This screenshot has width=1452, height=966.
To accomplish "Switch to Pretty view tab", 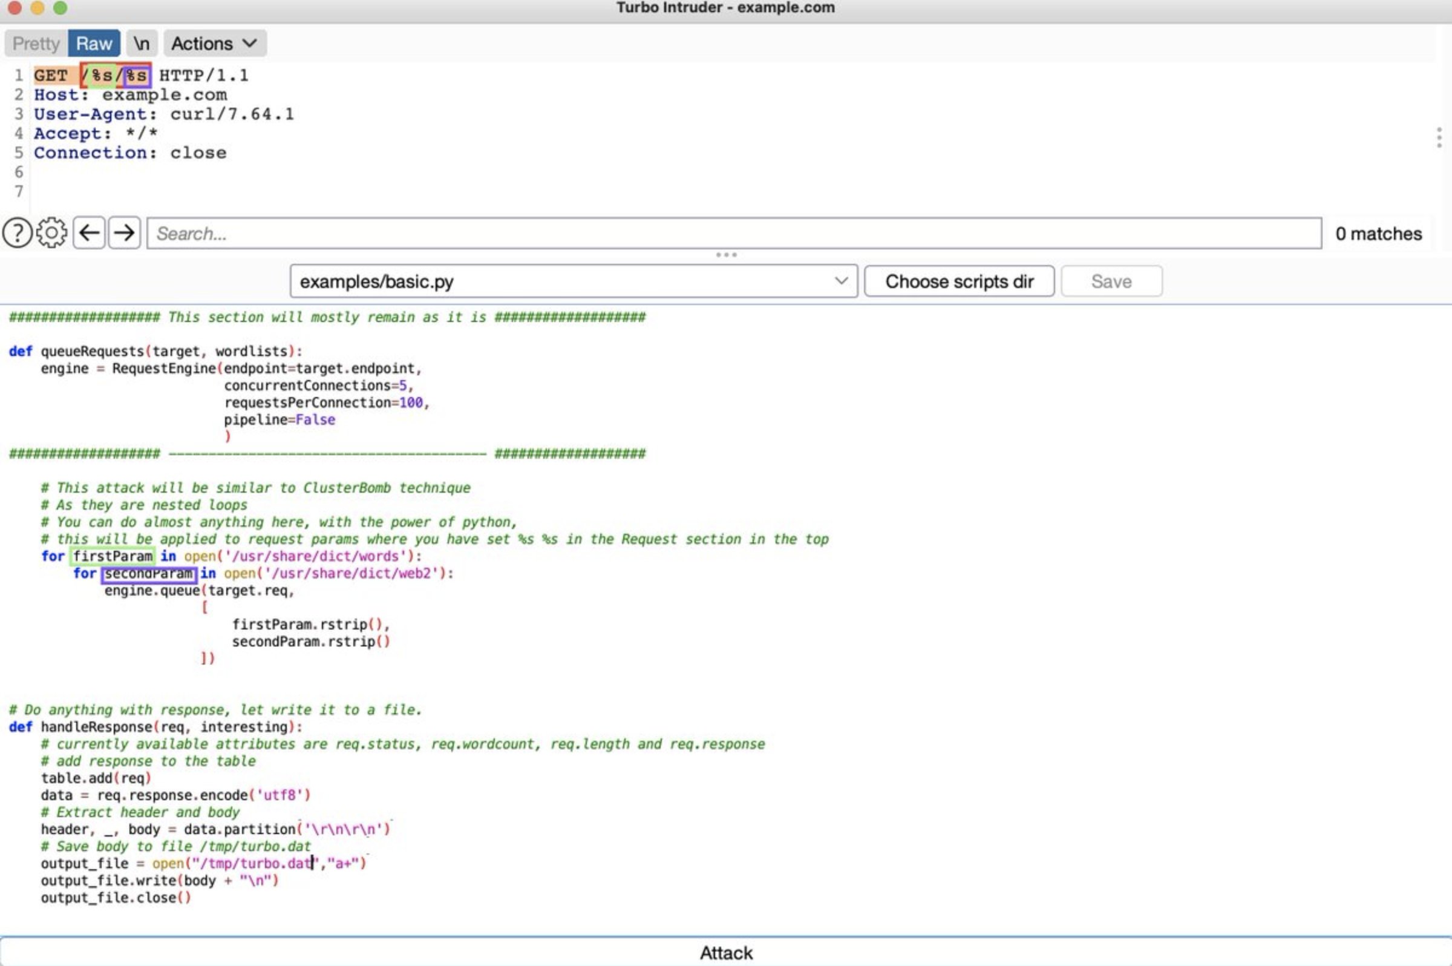I will click(x=36, y=44).
